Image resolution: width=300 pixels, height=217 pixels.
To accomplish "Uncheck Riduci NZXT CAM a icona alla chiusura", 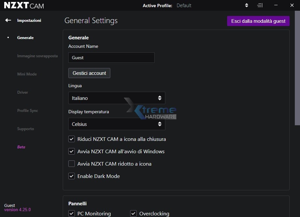I will pos(72,139).
